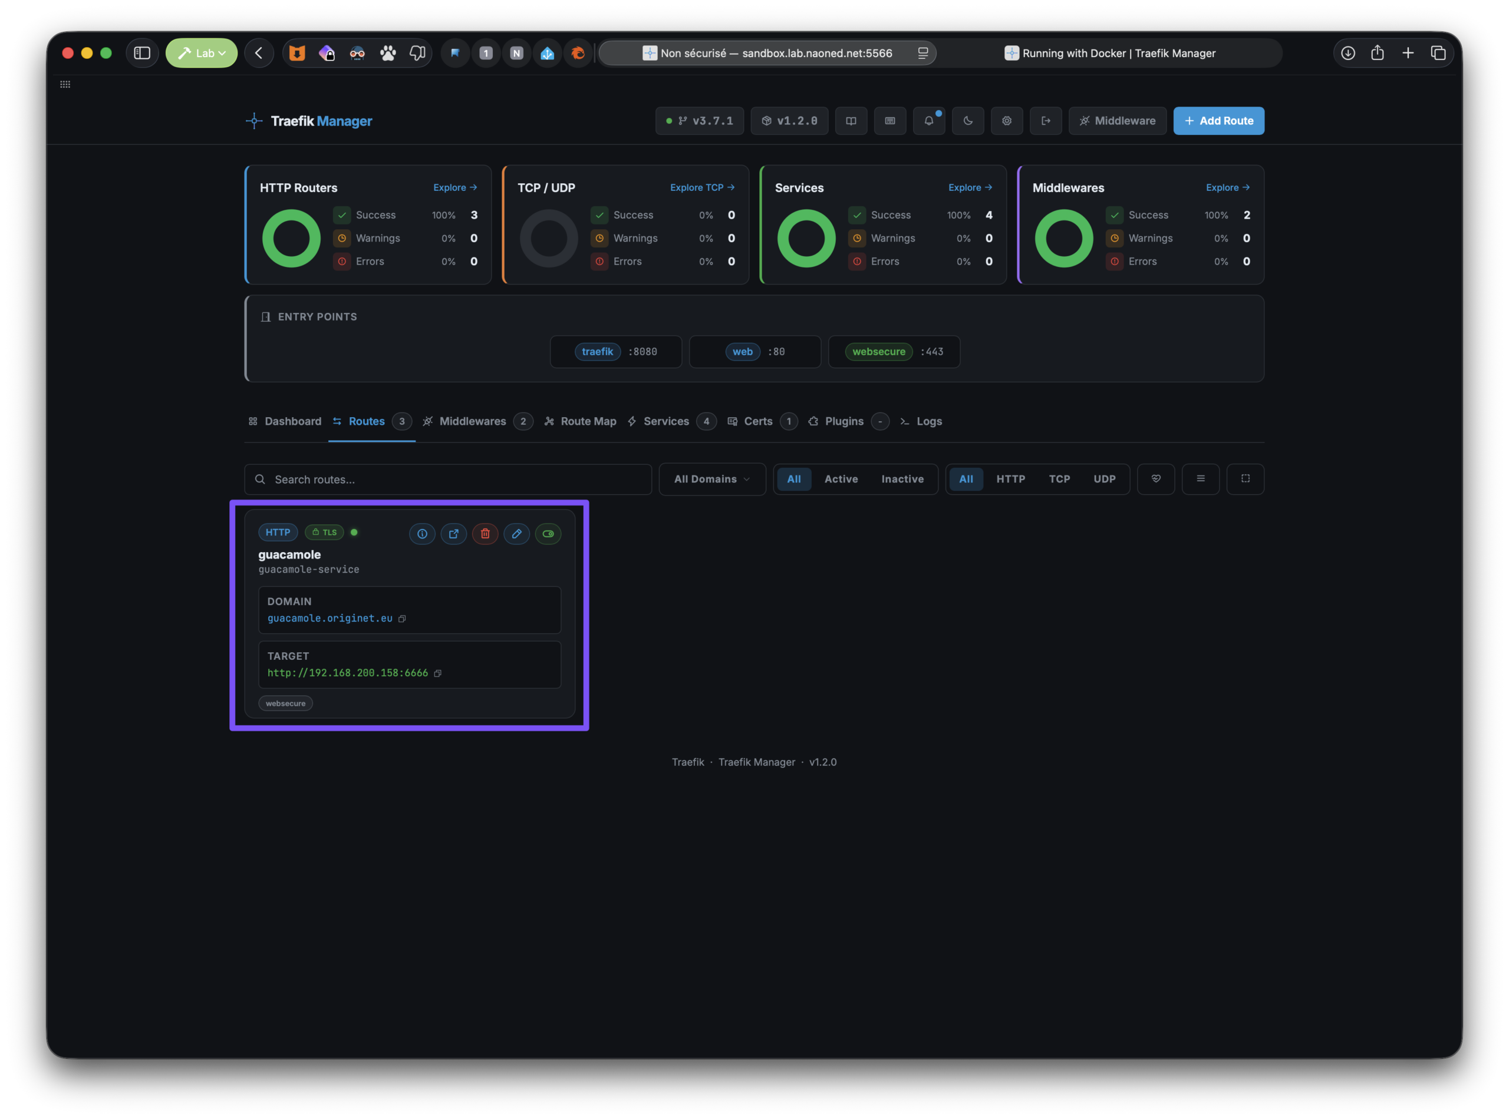The height and width of the screenshot is (1120, 1509).
Task: Toggle dark mode with the moon icon
Action: coord(968,121)
